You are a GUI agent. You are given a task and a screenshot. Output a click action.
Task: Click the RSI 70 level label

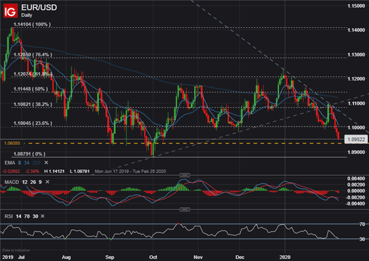tap(362, 224)
